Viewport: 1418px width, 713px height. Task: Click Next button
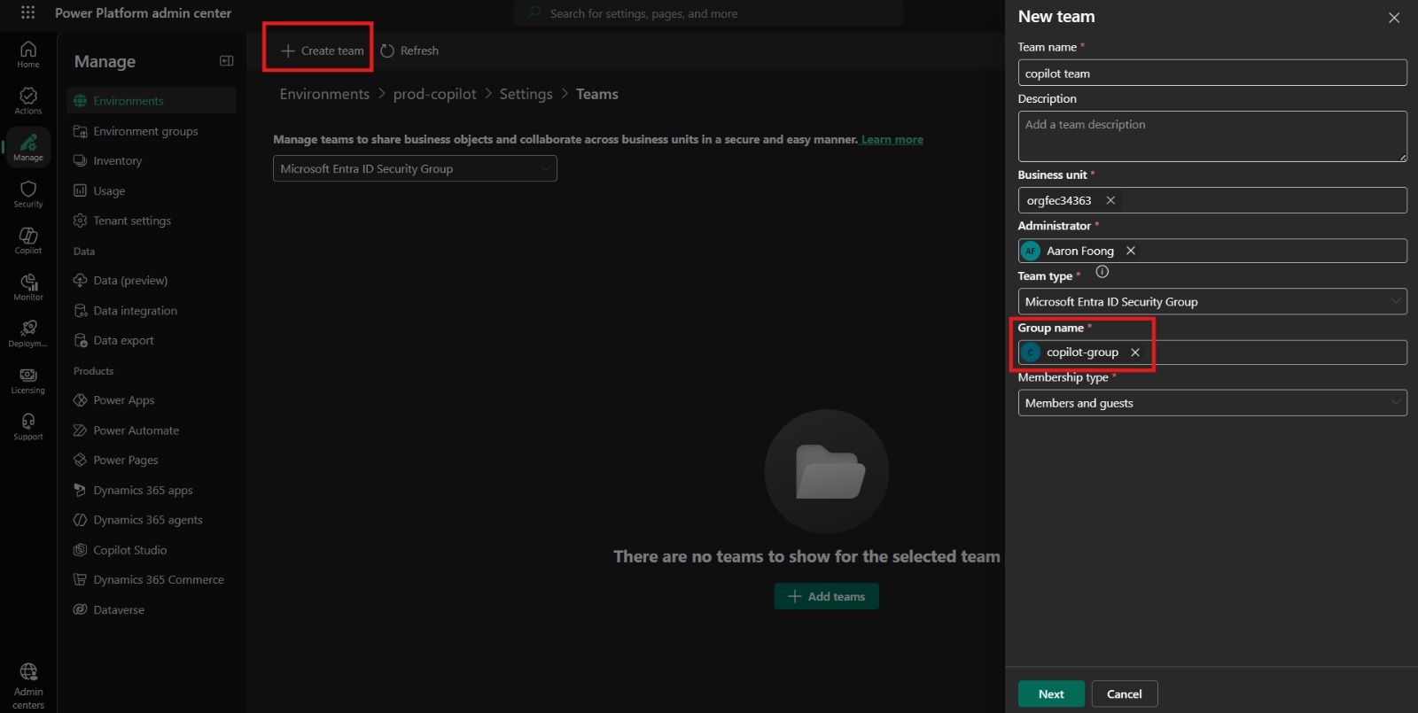click(x=1051, y=694)
